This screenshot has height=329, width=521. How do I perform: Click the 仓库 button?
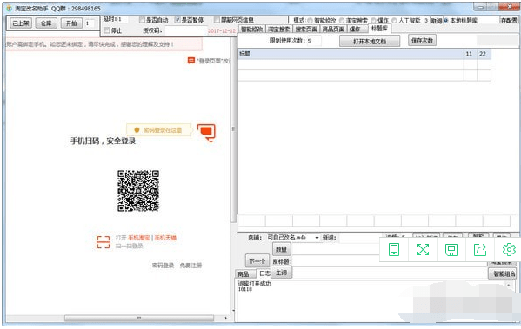point(46,23)
